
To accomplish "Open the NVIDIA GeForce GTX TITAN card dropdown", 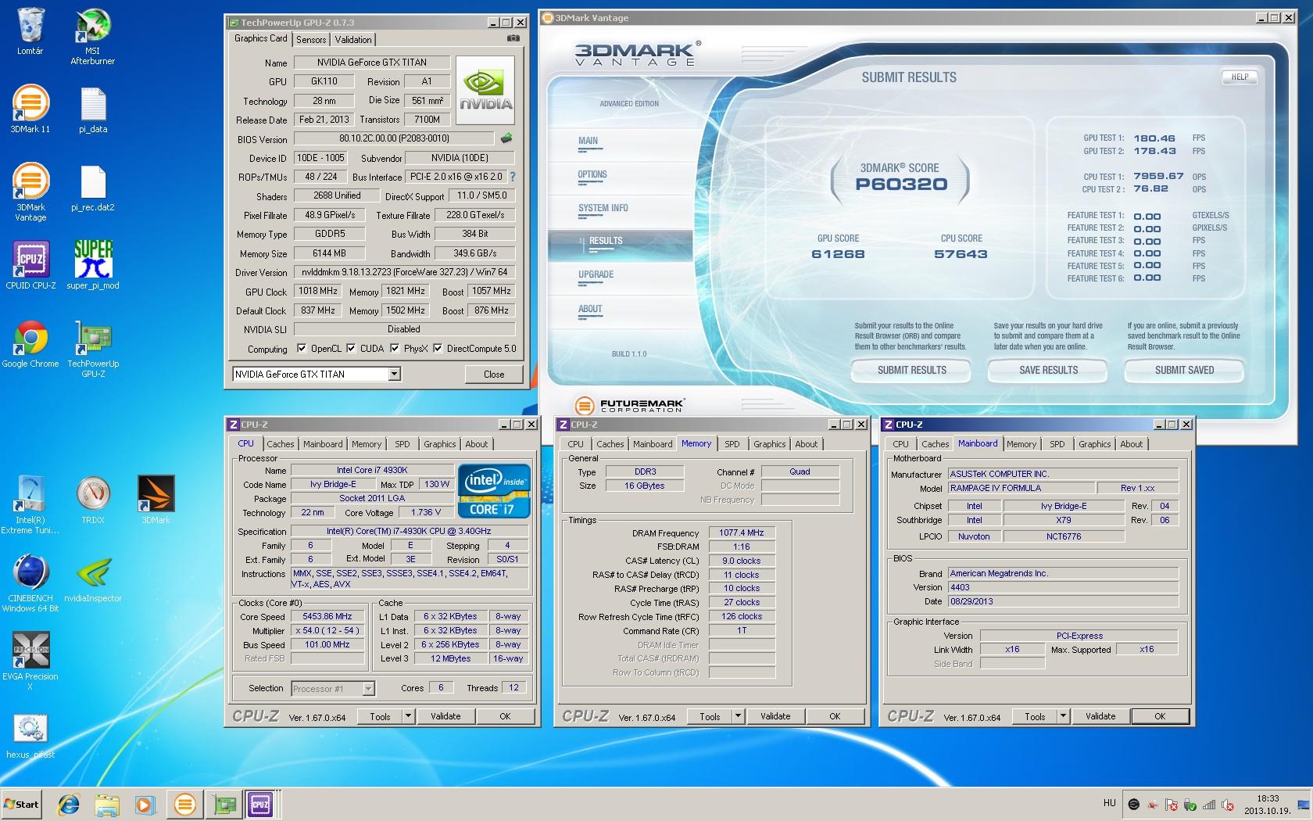I will pos(394,374).
